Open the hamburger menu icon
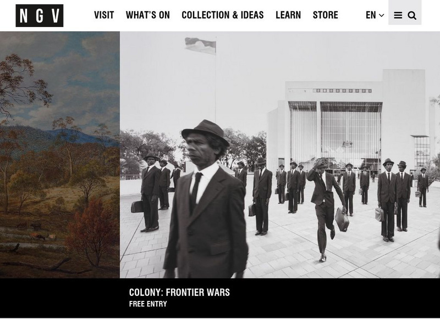440x319 pixels. click(398, 15)
